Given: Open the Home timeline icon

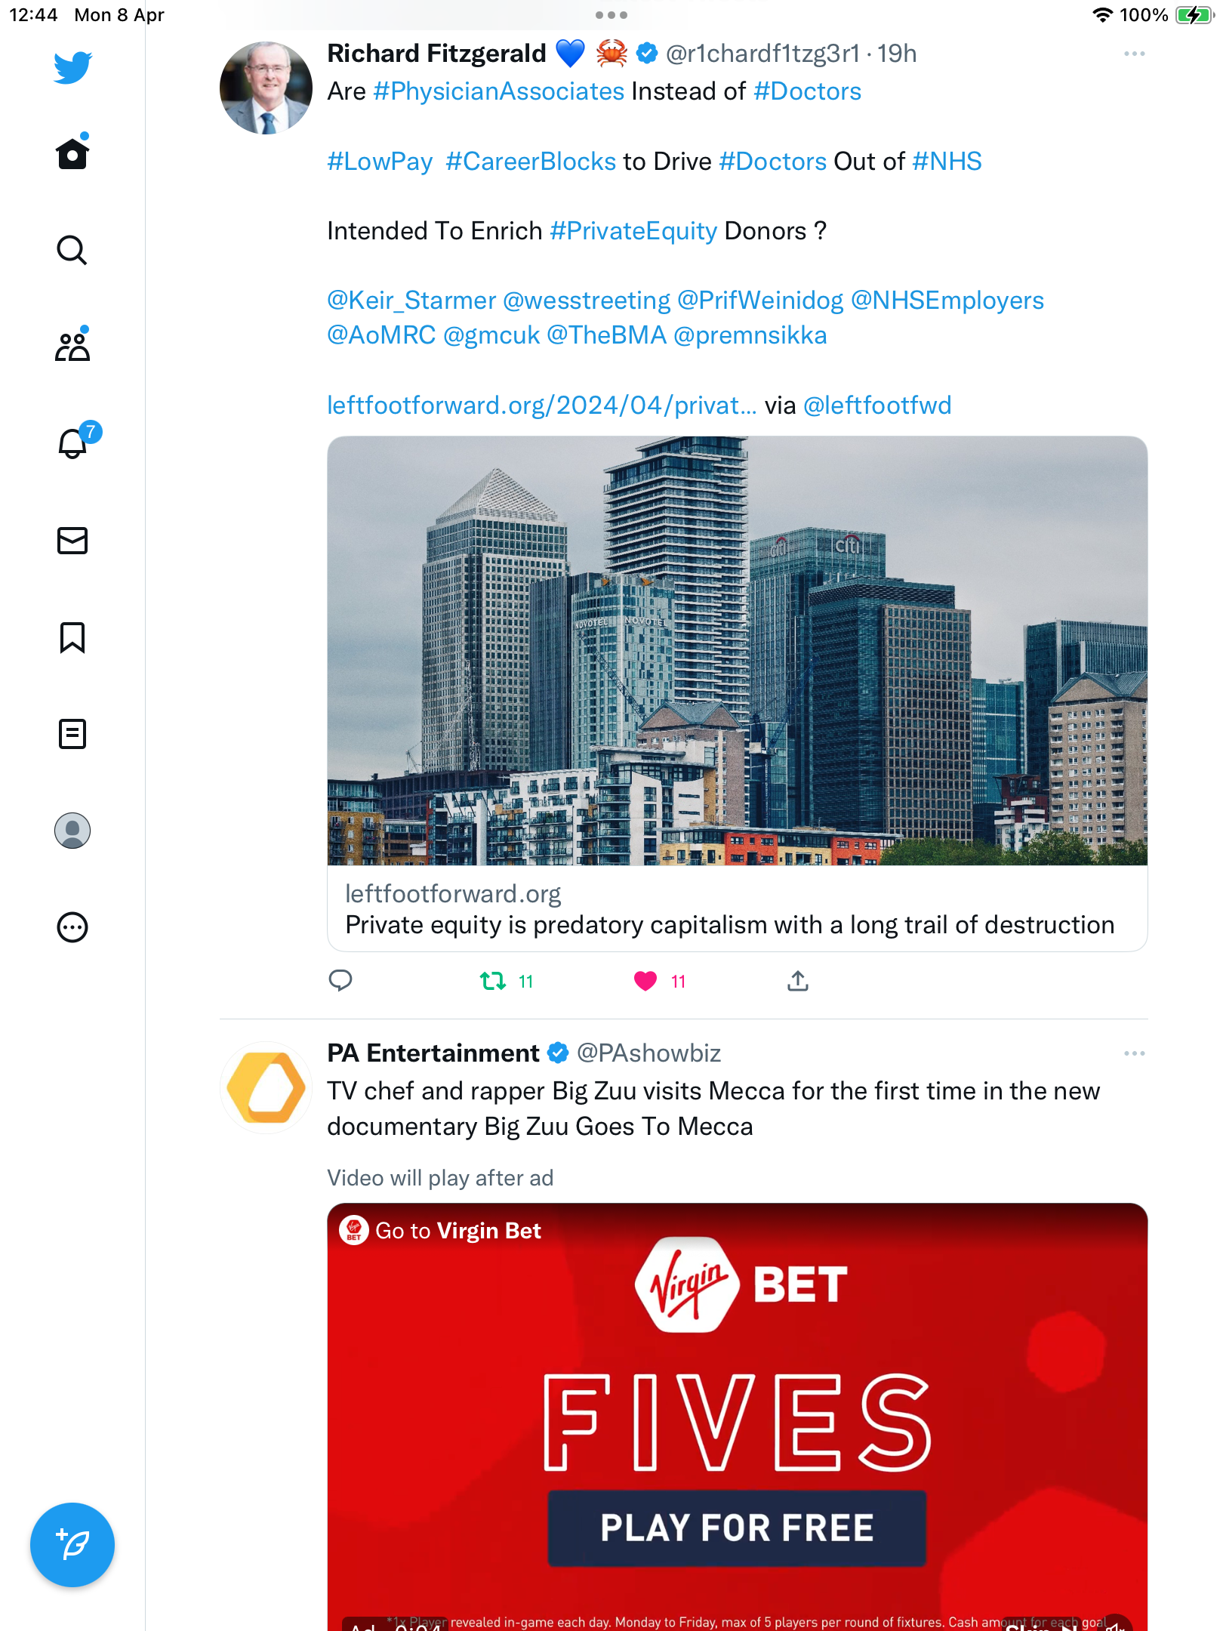Looking at the screenshot, I should [x=72, y=153].
